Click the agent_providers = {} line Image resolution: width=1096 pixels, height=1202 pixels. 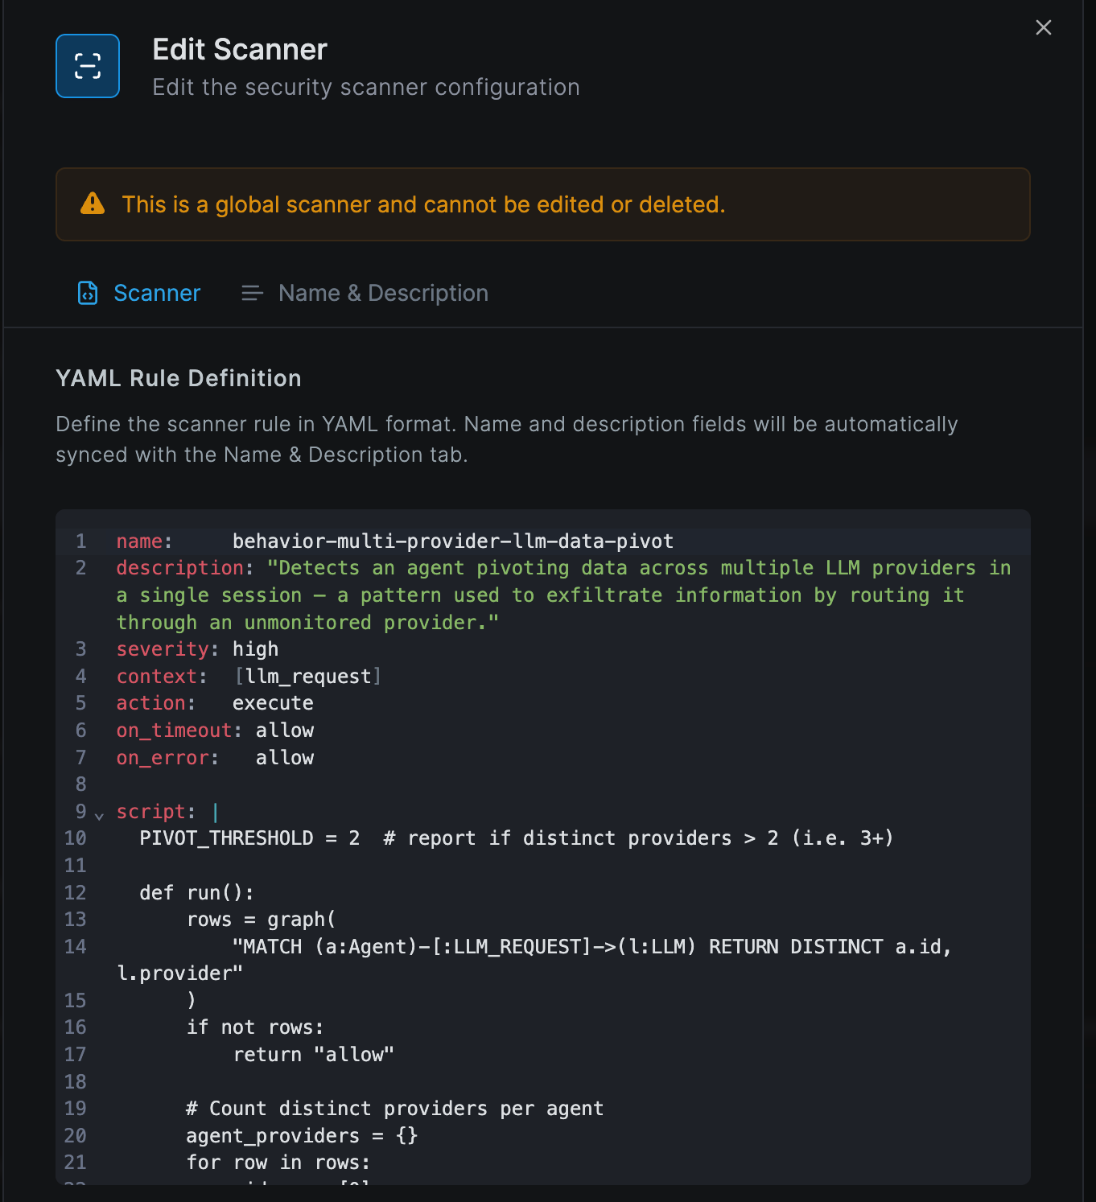[x=302, y=1136]
